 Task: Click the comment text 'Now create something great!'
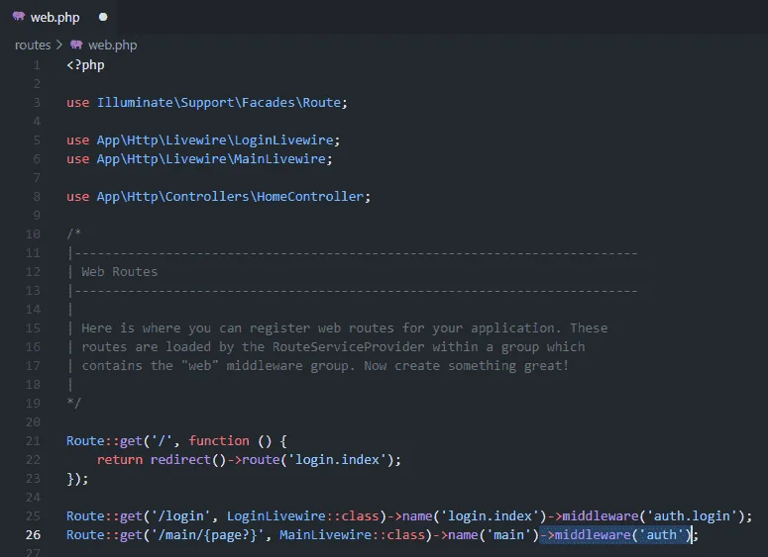467,366
